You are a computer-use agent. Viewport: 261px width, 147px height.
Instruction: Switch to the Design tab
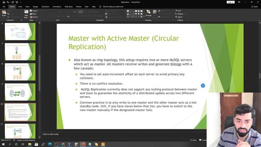pos(35,7)
